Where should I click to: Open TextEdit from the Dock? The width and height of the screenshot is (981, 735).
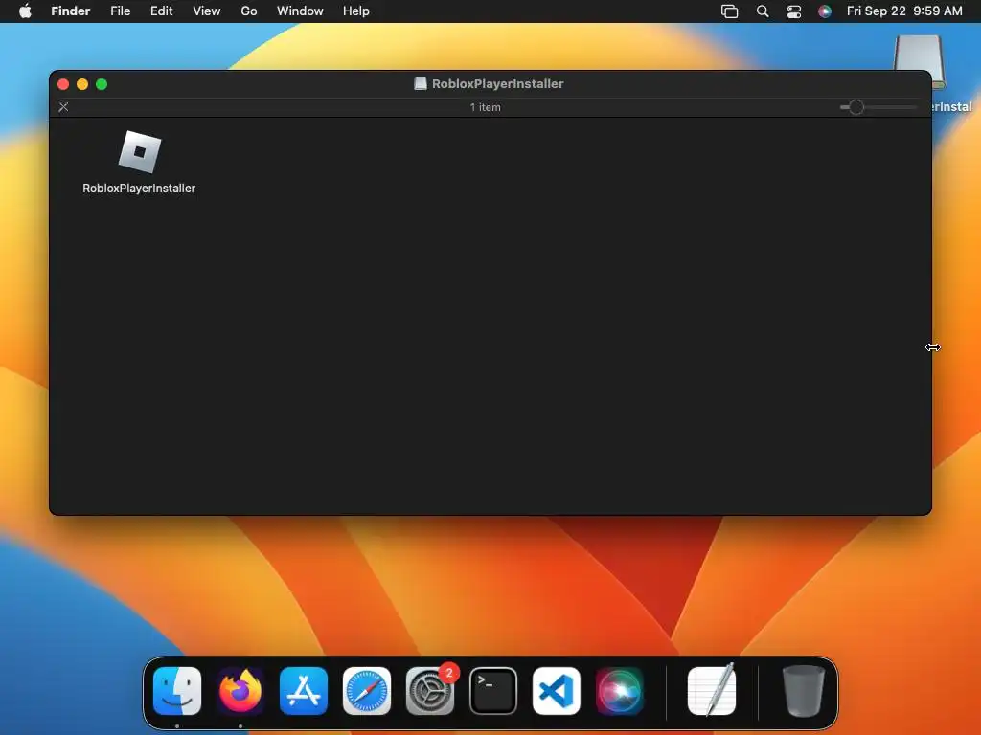pos(712,689)
